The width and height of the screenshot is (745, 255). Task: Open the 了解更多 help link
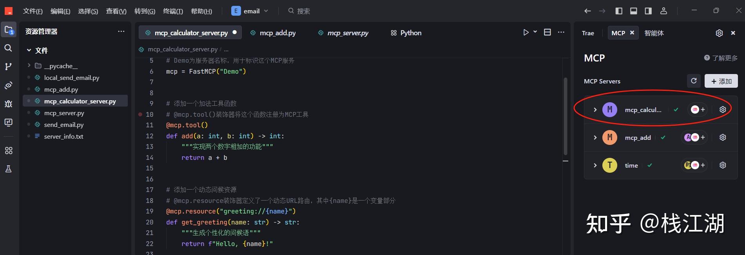click(721, 58)
